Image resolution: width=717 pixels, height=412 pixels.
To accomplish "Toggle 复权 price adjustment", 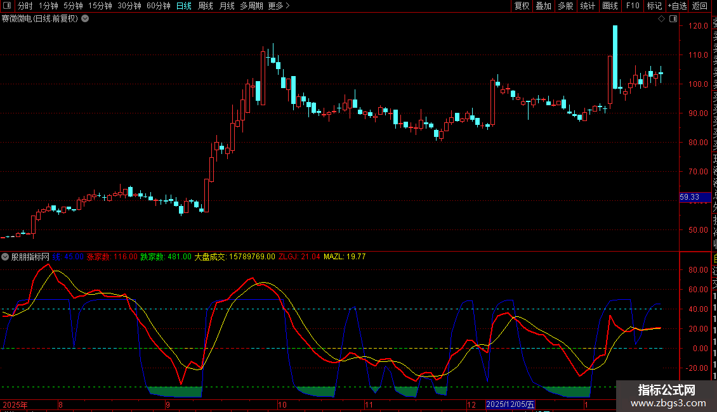I will coord(522,6).
